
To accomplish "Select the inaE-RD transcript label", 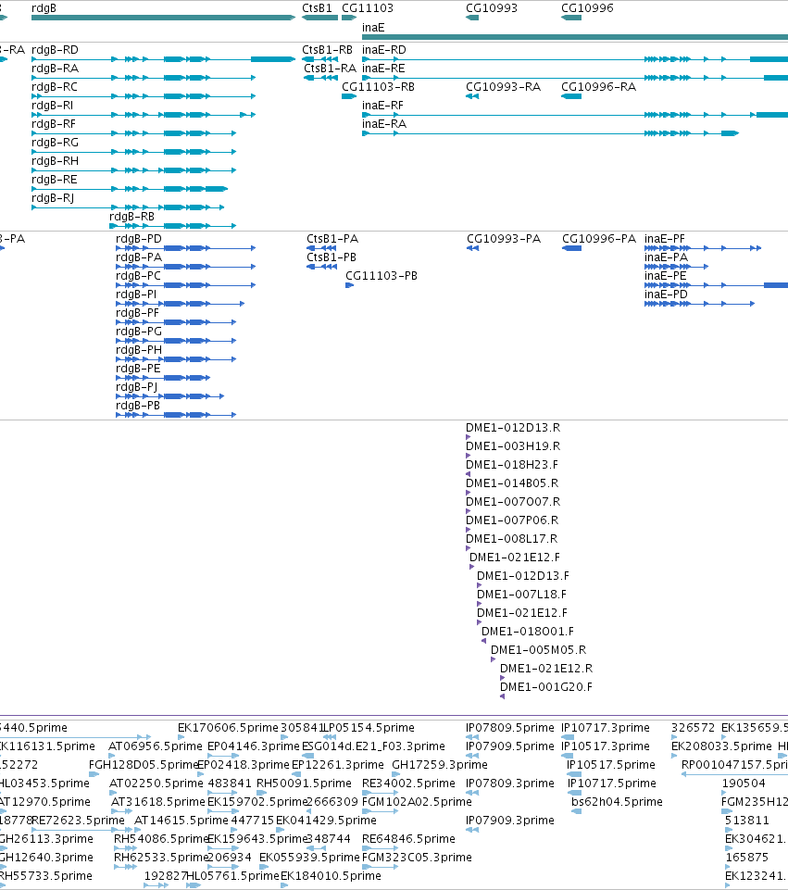I will [x=384, y=50].
